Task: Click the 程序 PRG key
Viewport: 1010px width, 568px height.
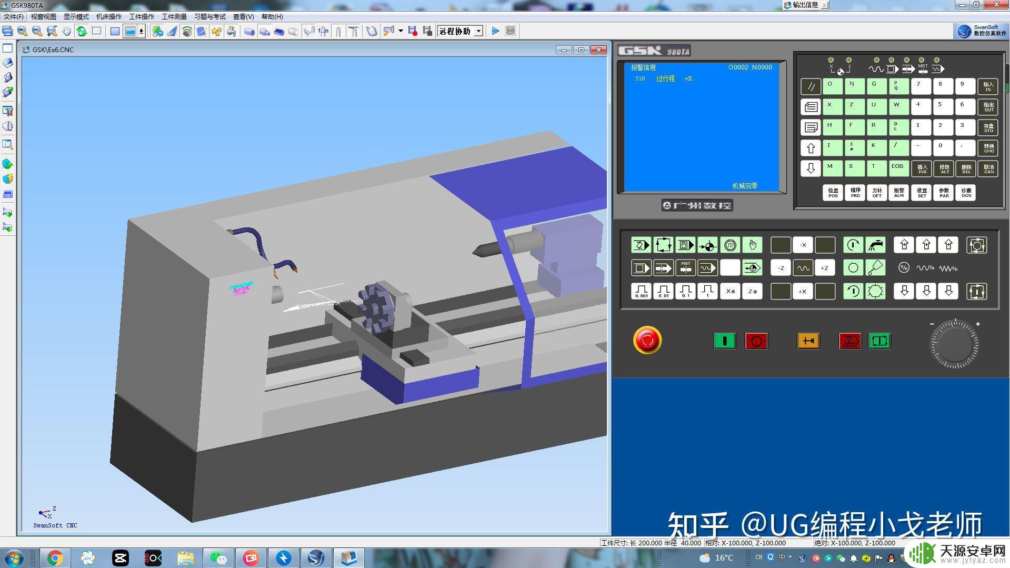Action: 855,193
